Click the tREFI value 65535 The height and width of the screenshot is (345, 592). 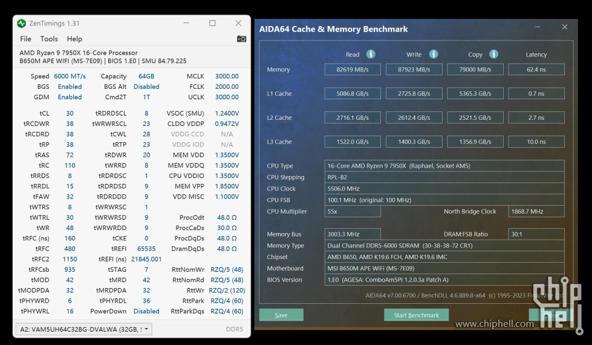coord(146,249)
